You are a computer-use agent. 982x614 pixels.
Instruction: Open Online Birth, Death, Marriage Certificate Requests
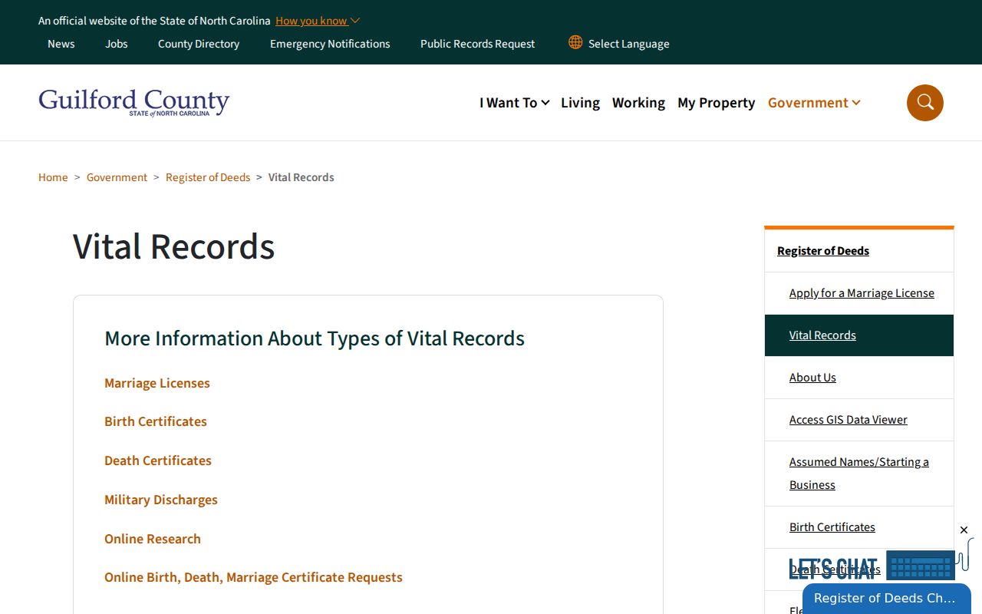click(x=253, y=577)
